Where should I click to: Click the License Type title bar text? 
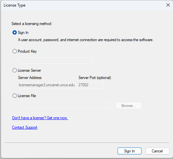click(14, 5)
